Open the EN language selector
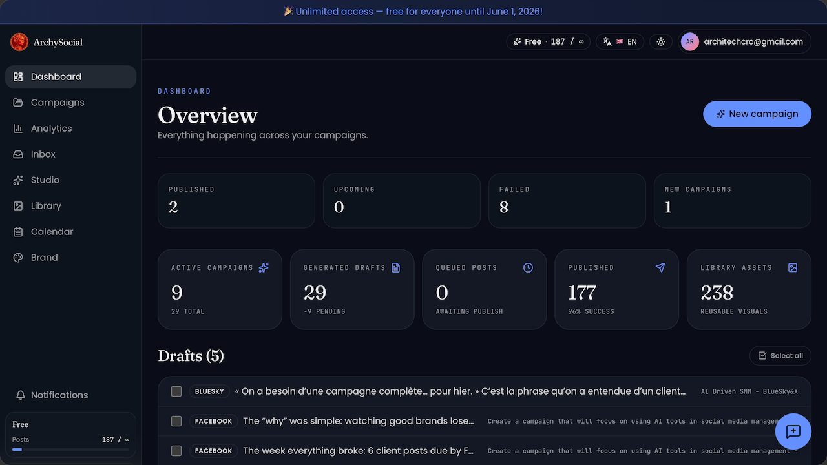This screenshot has height=465, width=827. (620, 42)
